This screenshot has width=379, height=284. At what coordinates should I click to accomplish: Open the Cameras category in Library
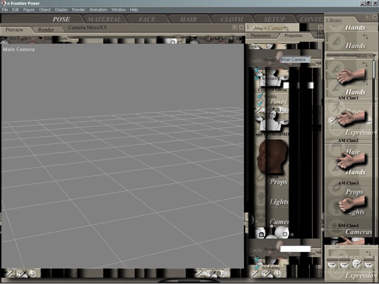coord(359,232)
